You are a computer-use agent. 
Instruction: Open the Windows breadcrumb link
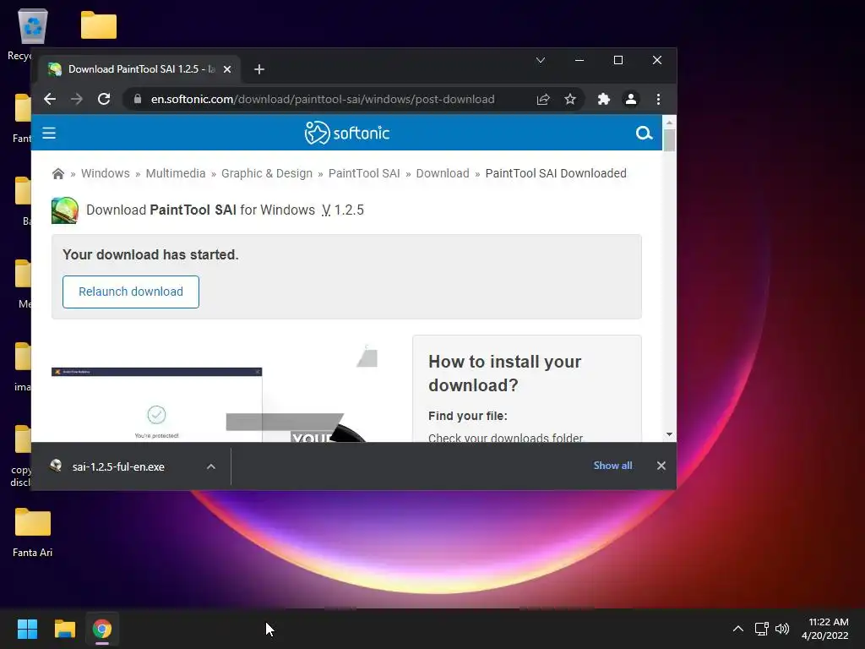pyautogui.click(x=106, y=173)
